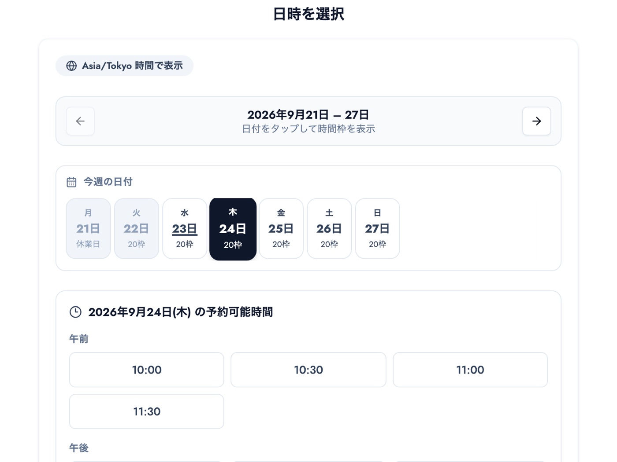This screenshot has height=462, width=617.
Task: Book the 10:00 time slot
Action: [x=147, y=370]
